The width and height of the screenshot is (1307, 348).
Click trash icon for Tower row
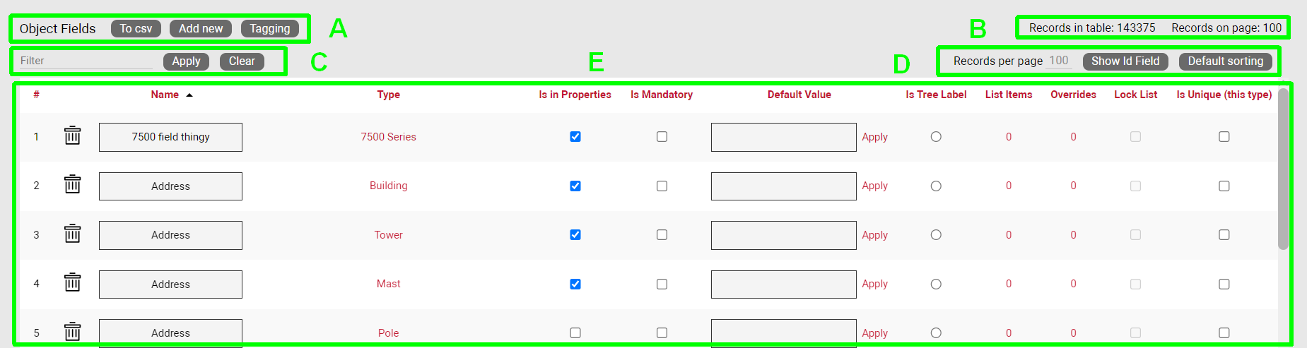73,234
